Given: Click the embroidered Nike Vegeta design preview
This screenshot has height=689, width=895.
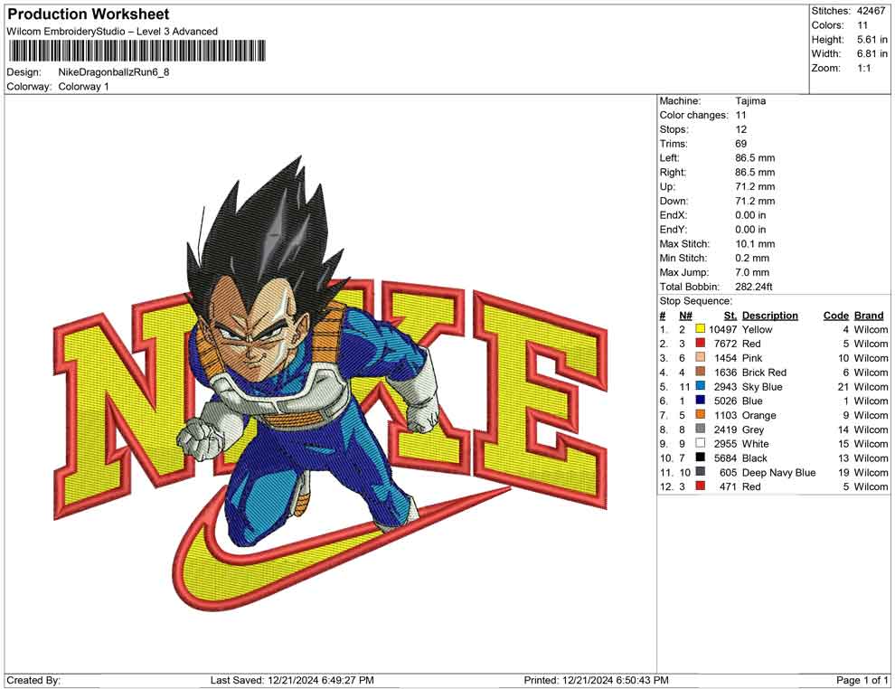Looking at the screenshot, I should pyautogui.click(x=331, y=383).
